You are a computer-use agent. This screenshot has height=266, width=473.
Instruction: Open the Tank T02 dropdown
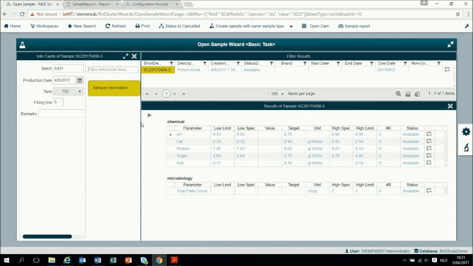click(x=68, y=91)
